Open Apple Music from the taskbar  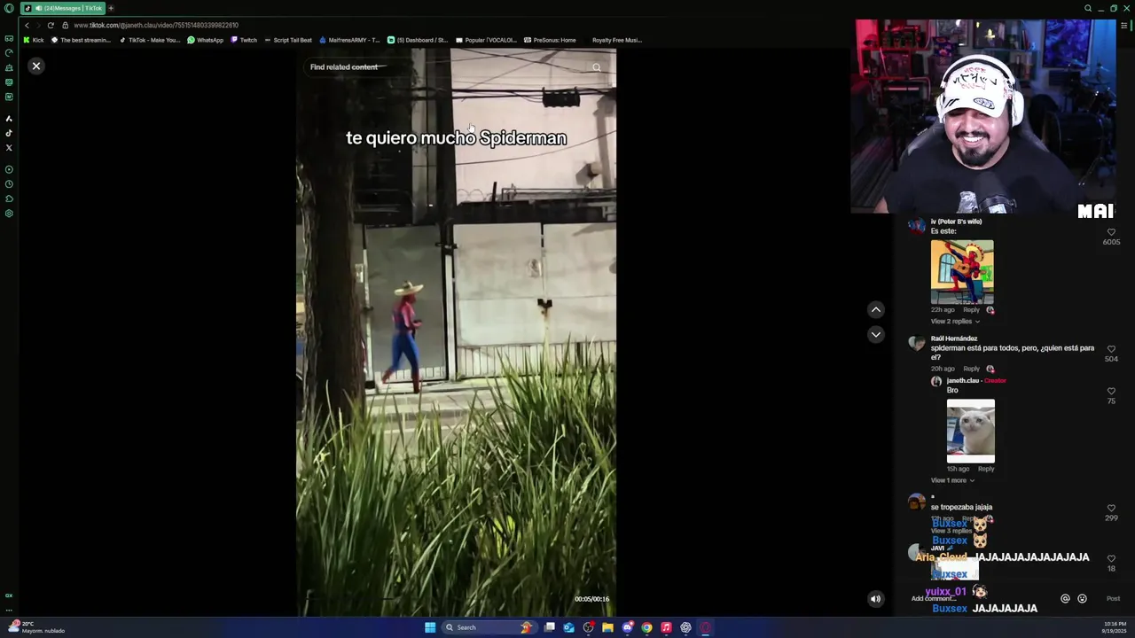click(666, 627)
